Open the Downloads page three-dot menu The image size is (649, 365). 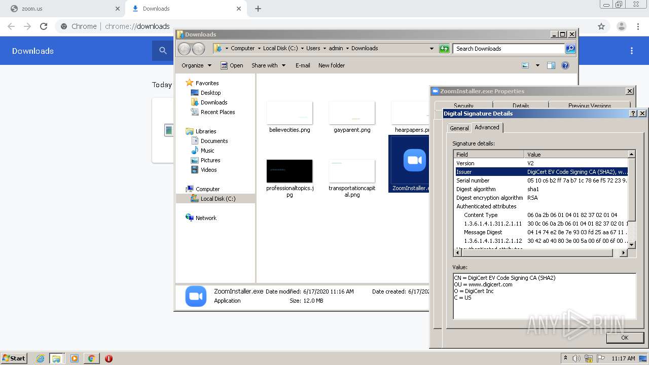632,51
